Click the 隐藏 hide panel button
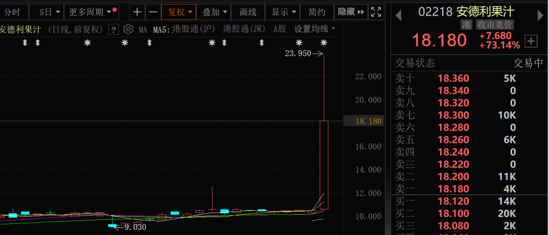The width and height of the screenshot is (549, 235). [351, 12]
